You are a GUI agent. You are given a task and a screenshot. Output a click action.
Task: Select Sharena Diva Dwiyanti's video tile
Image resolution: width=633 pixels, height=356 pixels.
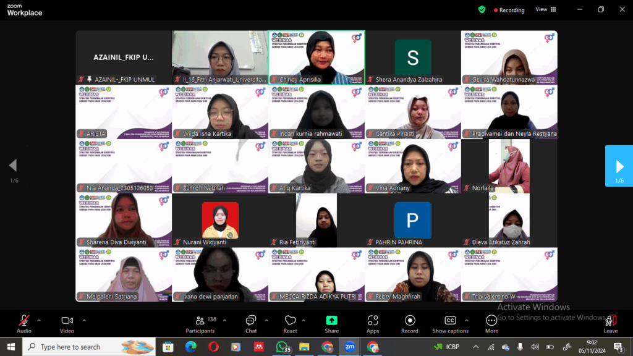coord(124,221)
